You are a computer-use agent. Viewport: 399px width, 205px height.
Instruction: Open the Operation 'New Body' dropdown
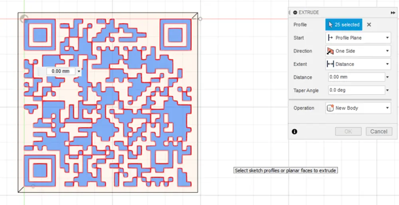click(x=358, y=108)
